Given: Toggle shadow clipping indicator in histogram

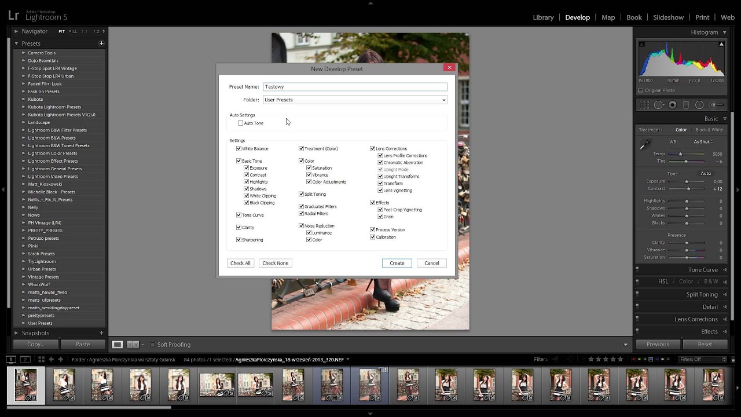Looking at the screenshot, I should click(641, 44).
